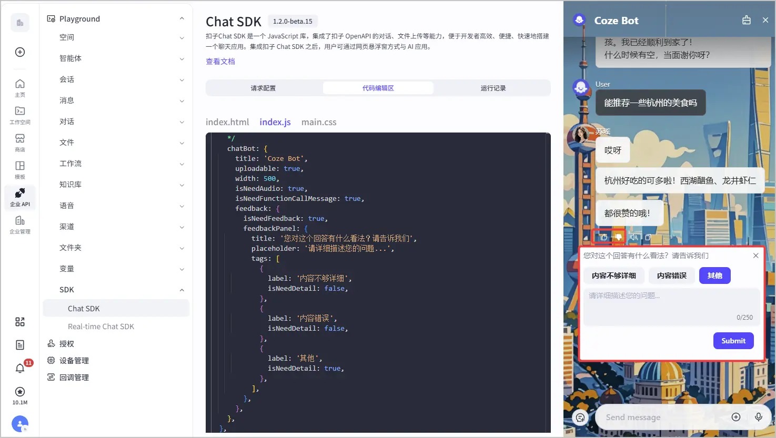Select the 企业 API plug icon
The width and height of the screenshot is (776, 438).
tap(20, 197)
